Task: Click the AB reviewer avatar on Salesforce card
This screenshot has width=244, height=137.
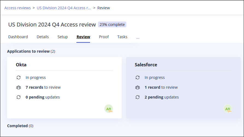Action: pos(228,109)
